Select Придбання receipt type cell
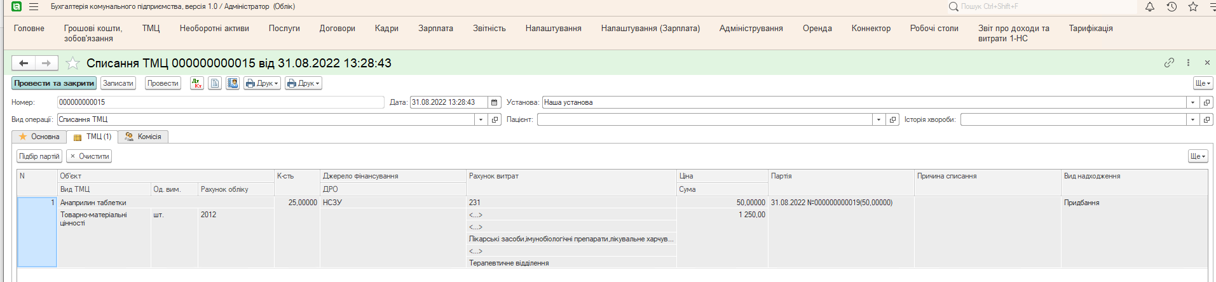The width and height of the screenshot is (1216, 282). coord(1135,203)
